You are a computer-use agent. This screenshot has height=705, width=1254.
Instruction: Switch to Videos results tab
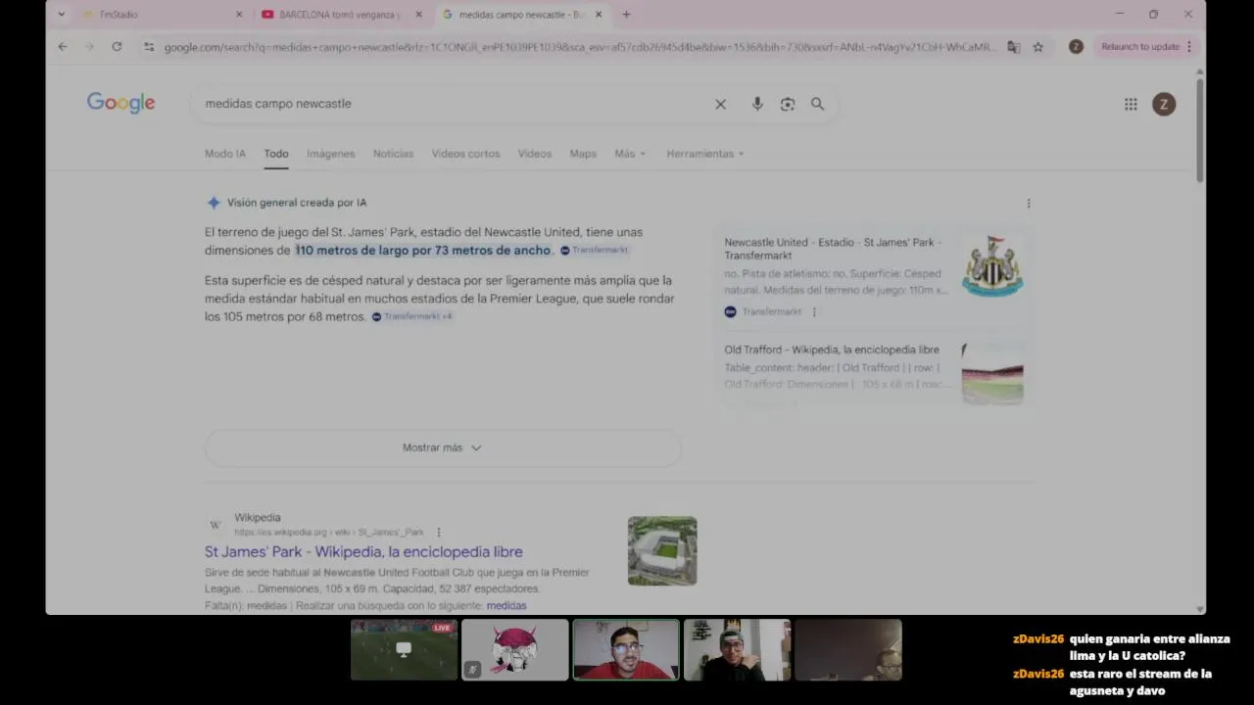(535, 154)
